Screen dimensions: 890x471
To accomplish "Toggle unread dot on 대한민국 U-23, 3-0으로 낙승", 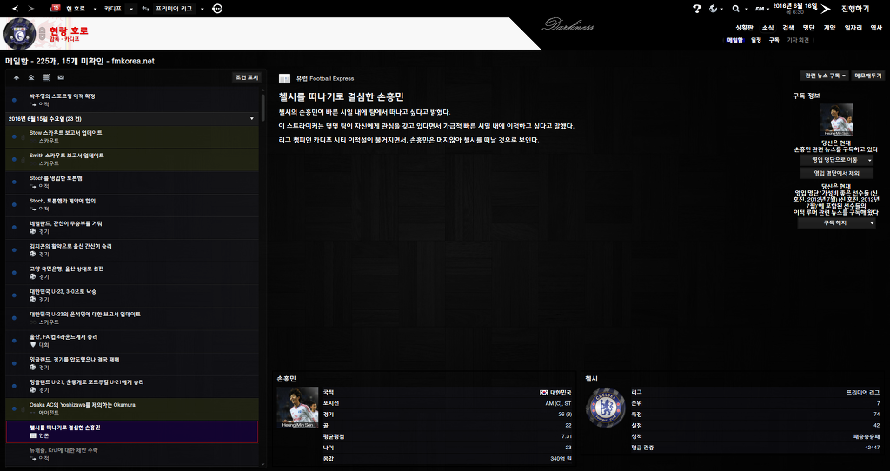I will (14, 295).
